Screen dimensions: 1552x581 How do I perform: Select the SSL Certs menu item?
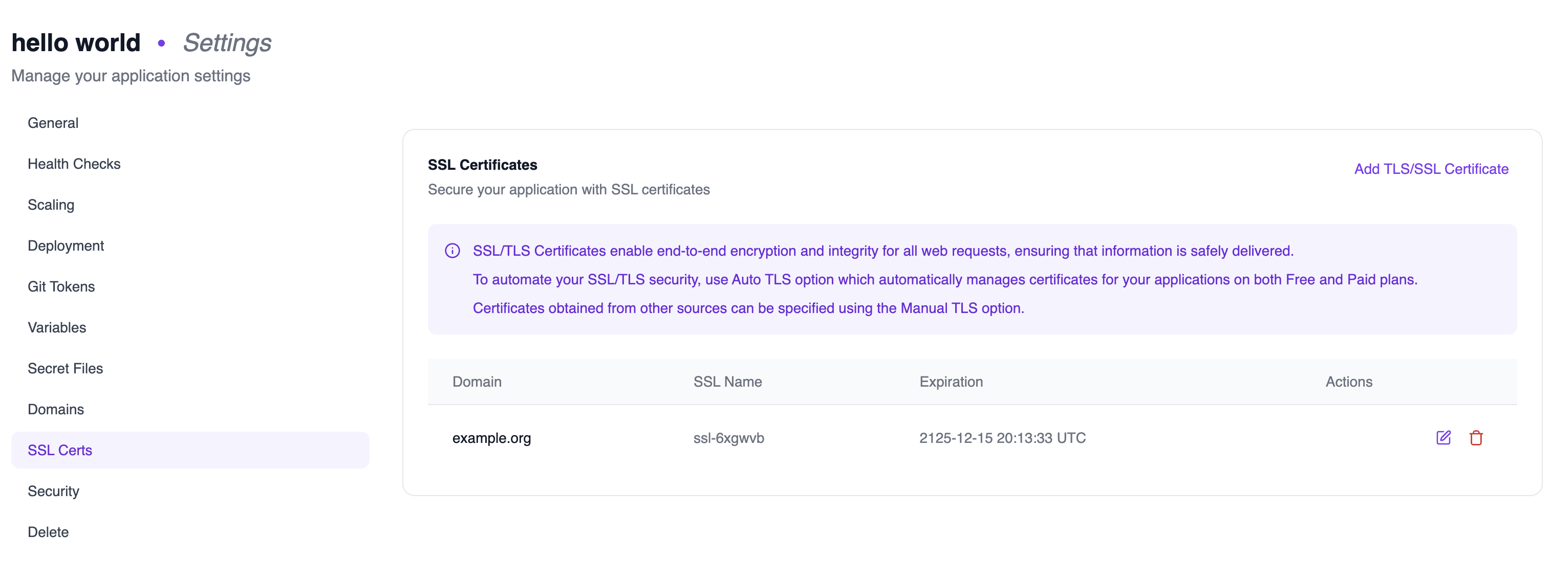click(60, 451)
